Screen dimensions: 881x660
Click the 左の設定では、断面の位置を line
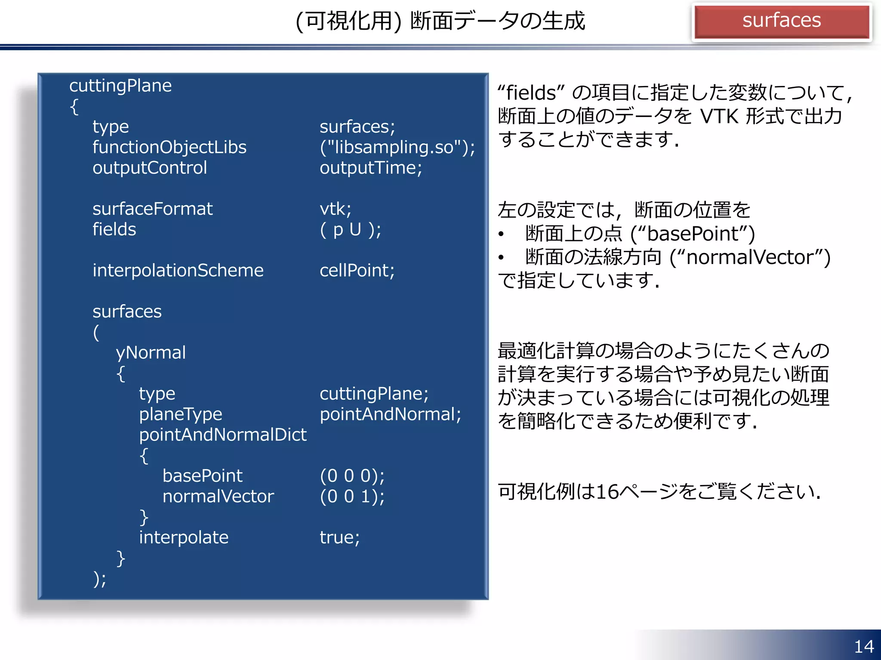click(624, 210)
